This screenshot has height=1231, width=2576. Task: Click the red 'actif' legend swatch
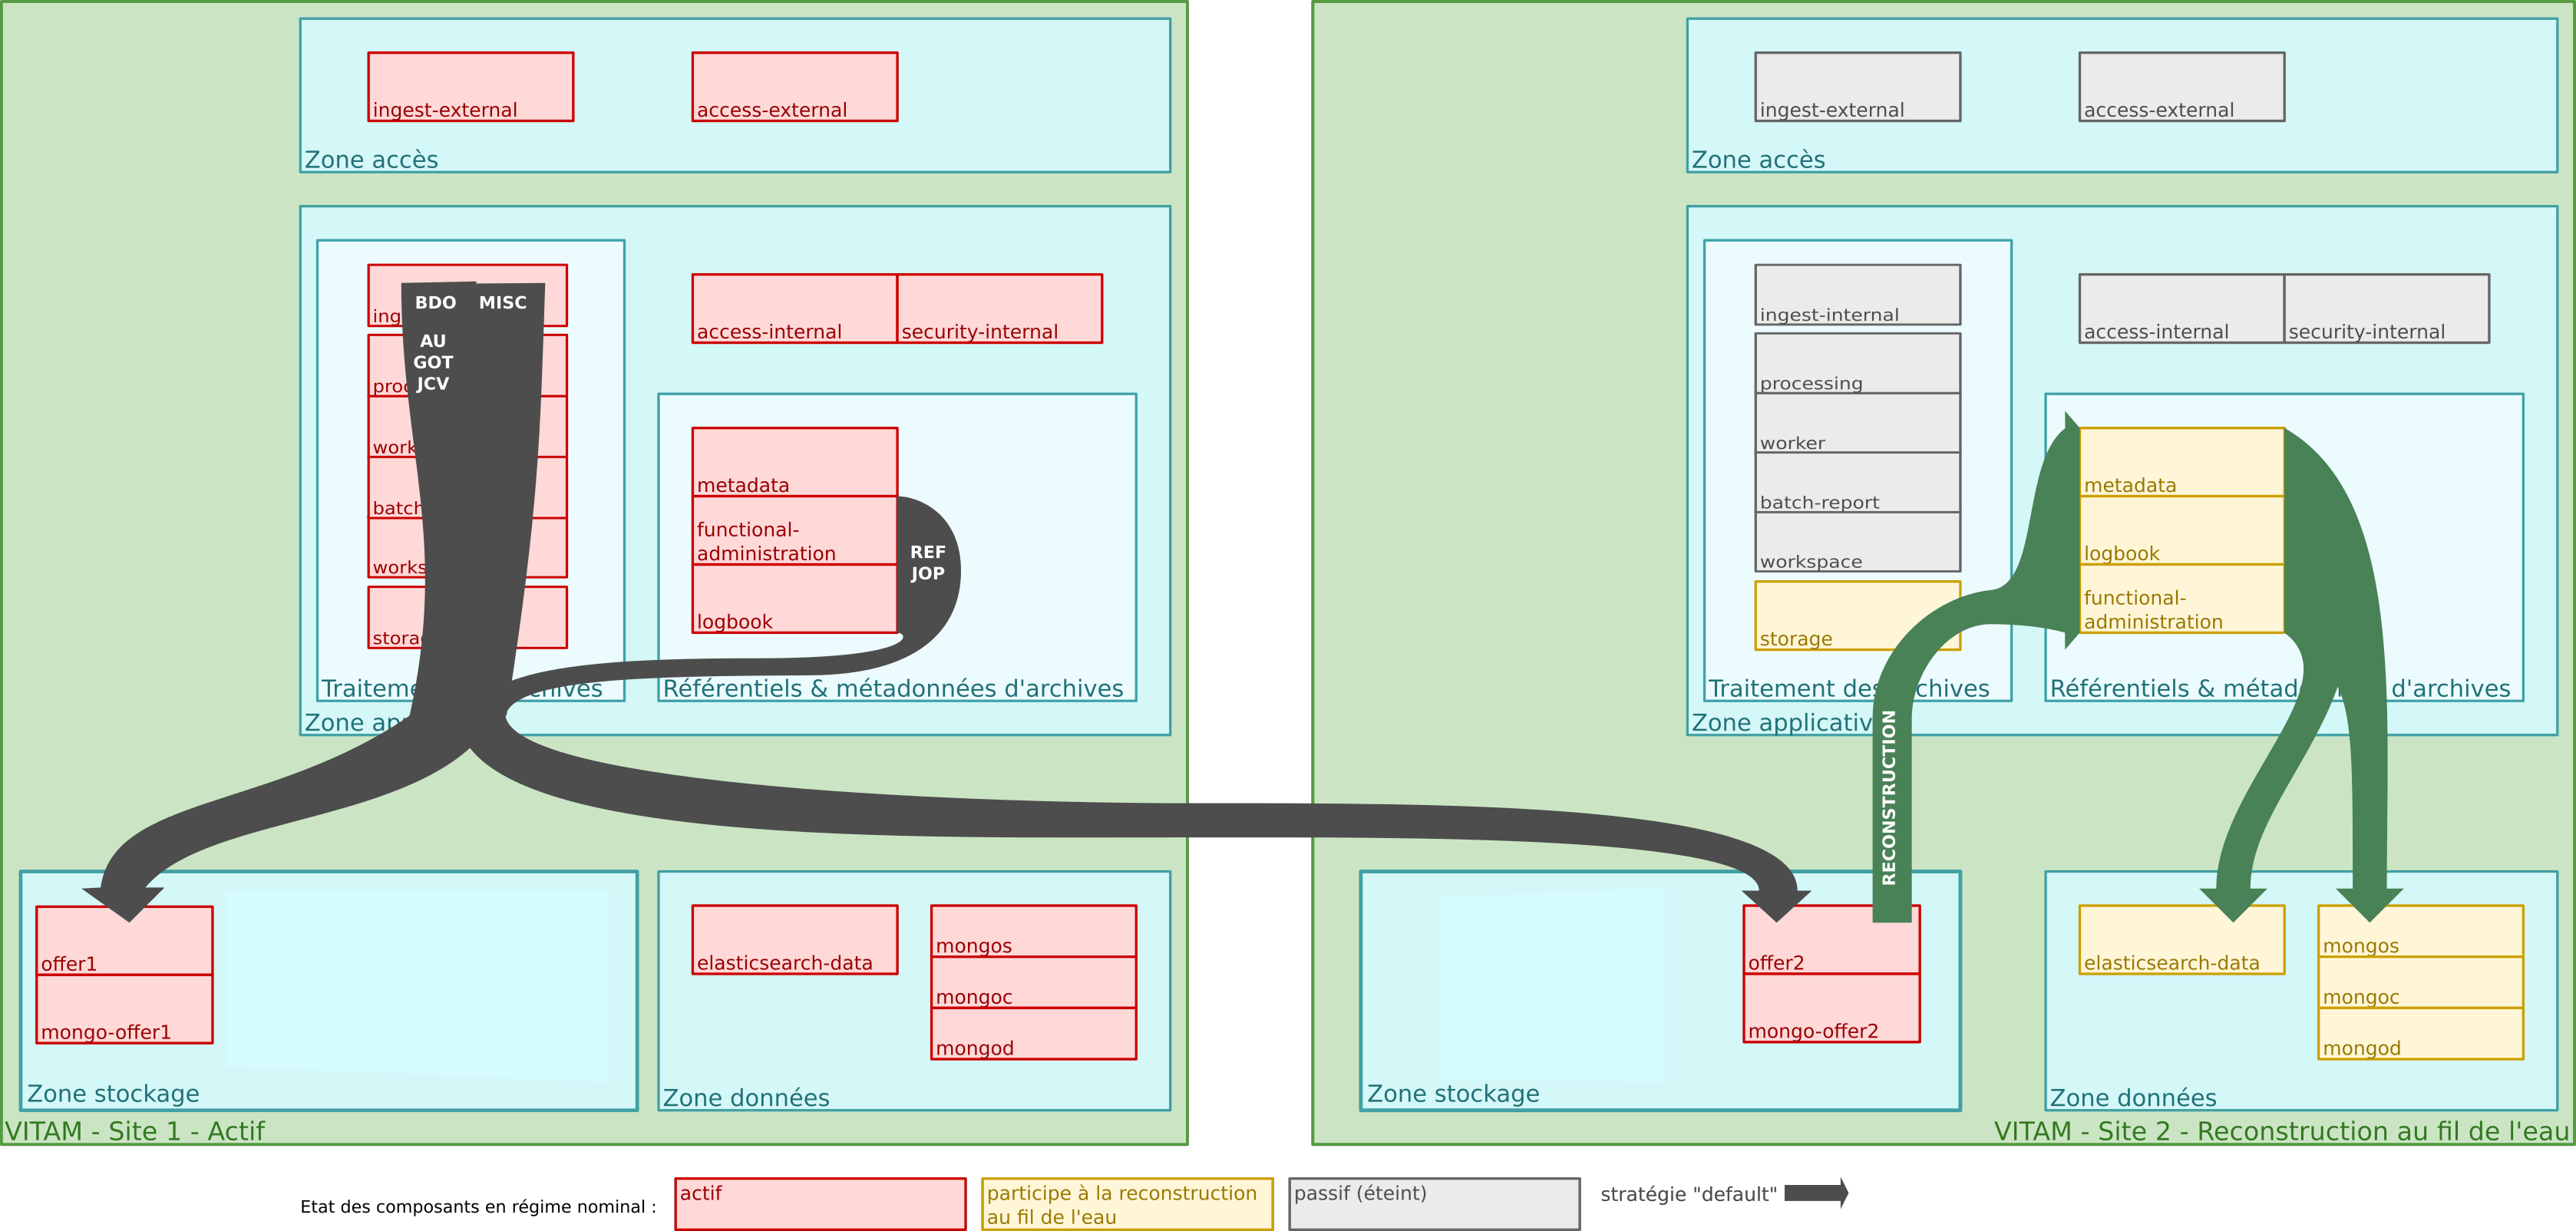coord(820,1203)
